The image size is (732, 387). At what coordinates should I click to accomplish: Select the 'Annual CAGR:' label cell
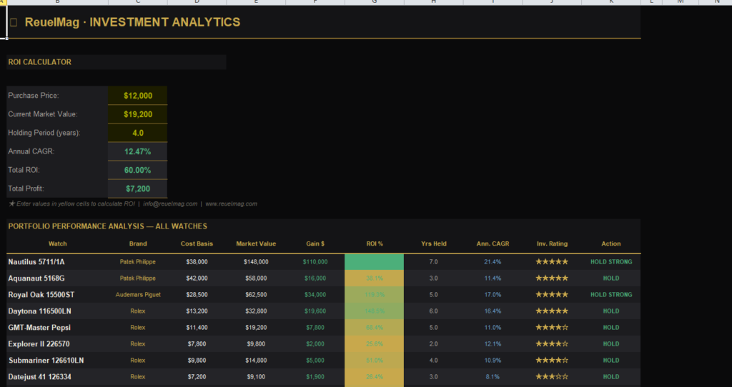57,151
